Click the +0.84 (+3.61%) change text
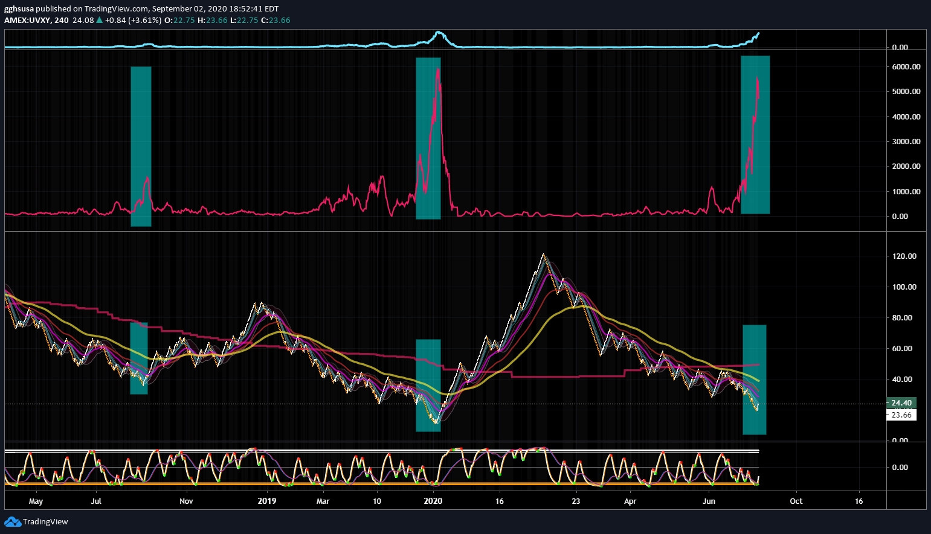This screenshot has width=931, height=534. [x=133, y=20]
